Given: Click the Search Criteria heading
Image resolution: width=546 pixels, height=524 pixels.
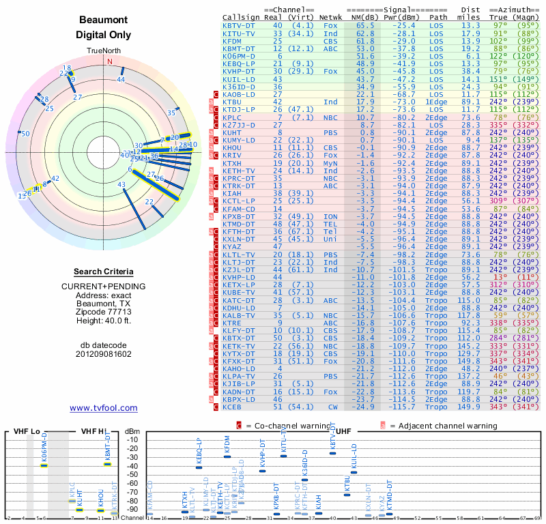Looking at the screenshot, I should click(x=104, y=272).
